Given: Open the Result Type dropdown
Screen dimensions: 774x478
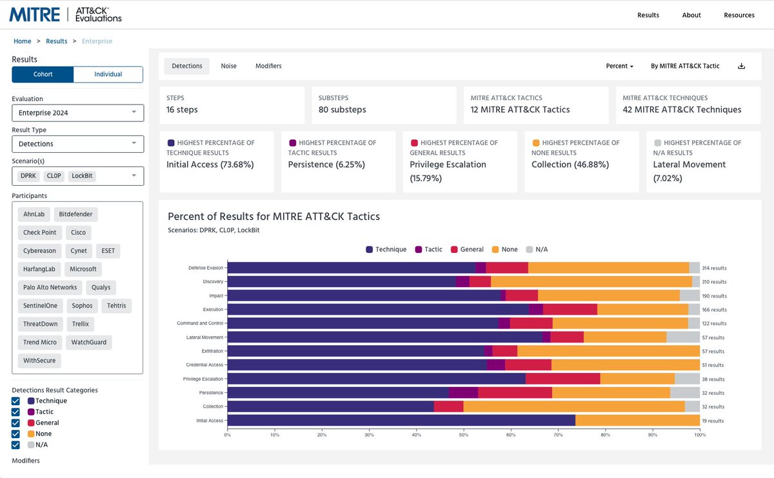Looking at the screenshot, I should (77, 144).
